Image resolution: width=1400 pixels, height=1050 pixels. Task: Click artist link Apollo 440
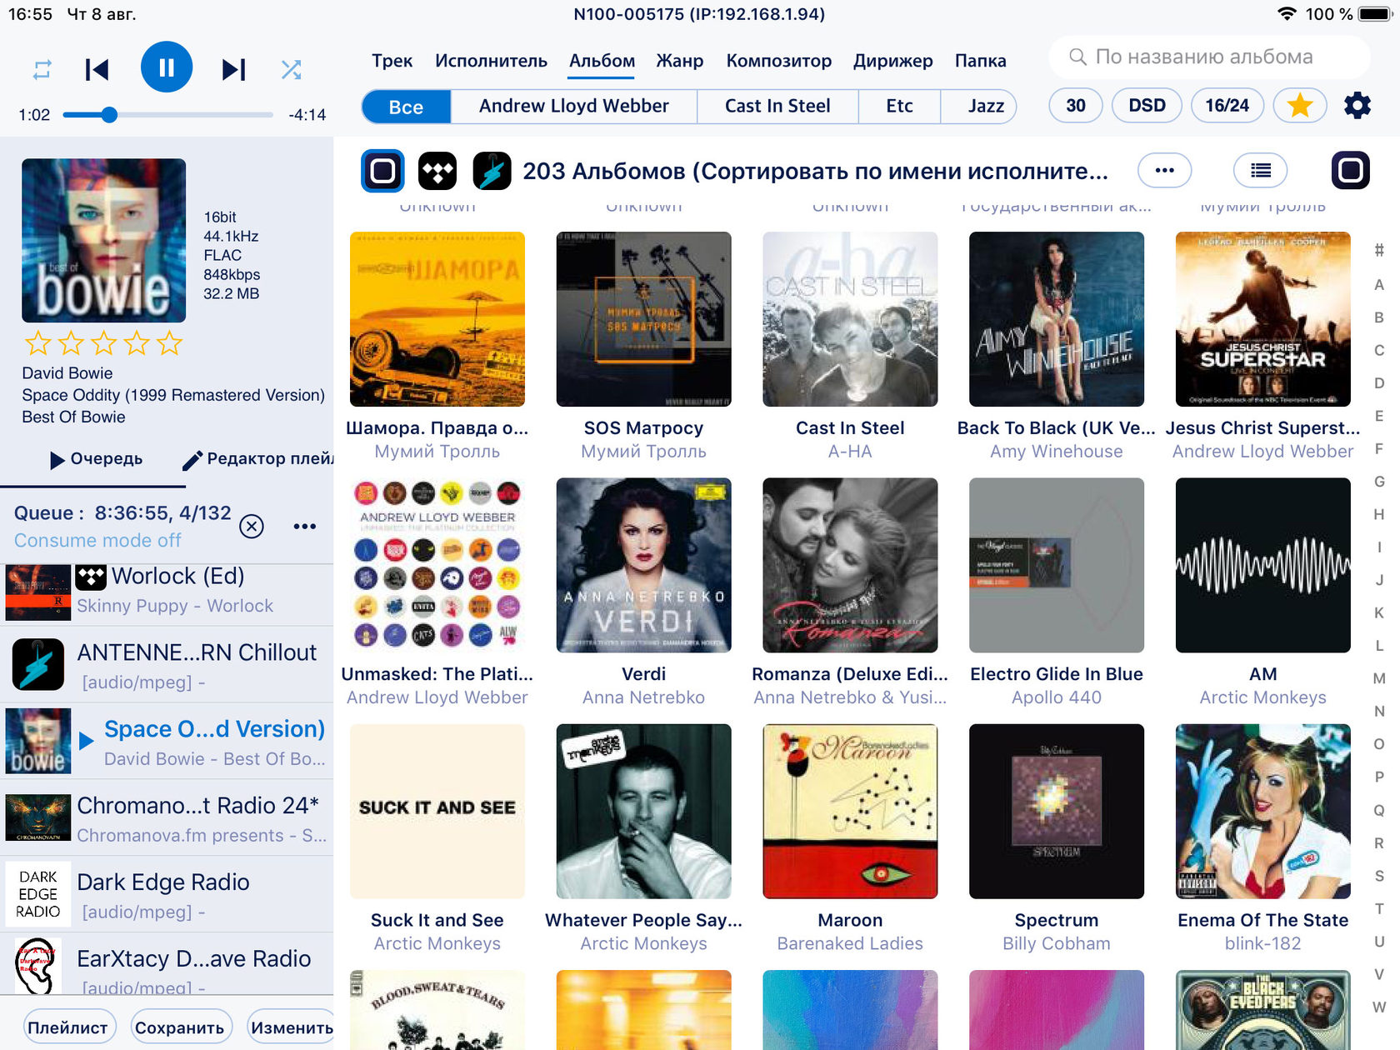(x=1057, y=697)
